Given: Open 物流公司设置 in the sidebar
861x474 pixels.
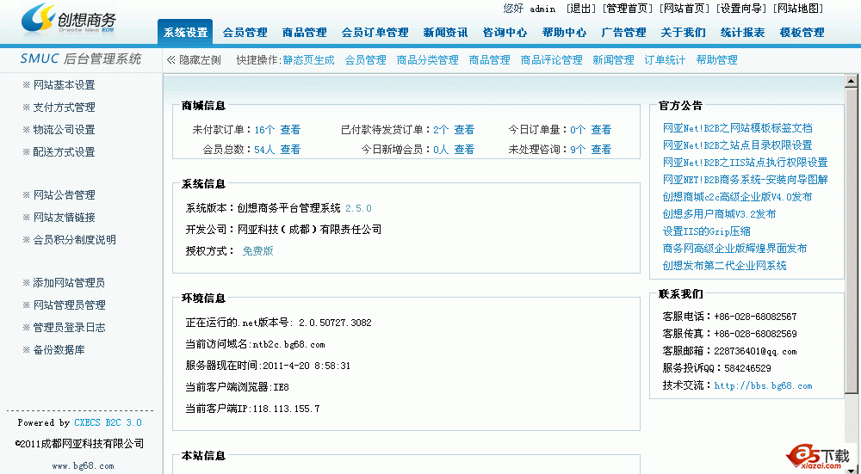Looking at the screenshot, I should 65,130.
